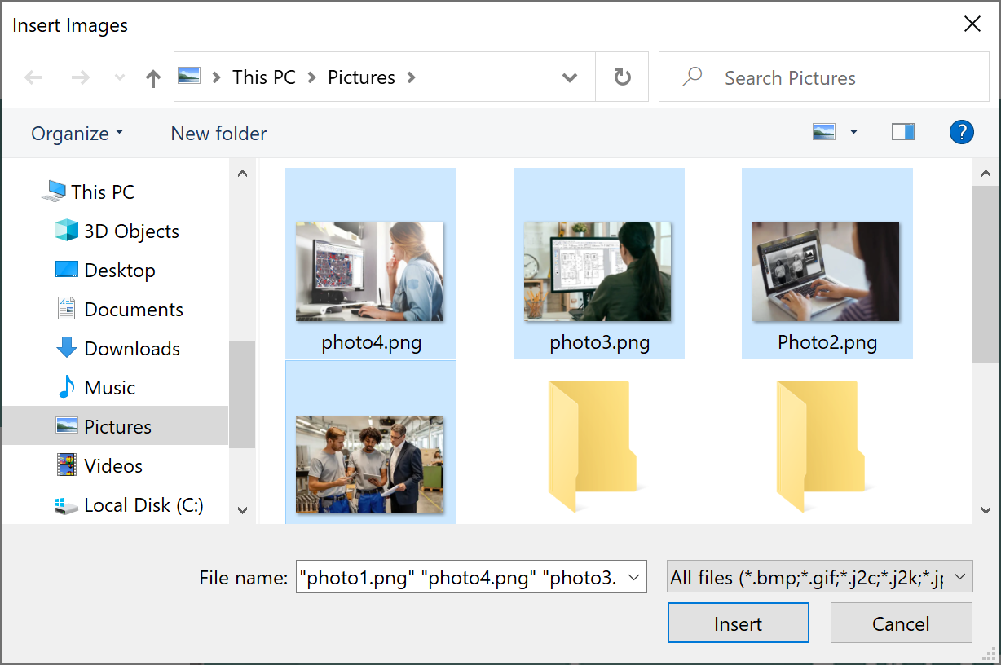
Task: Click the Refresh button in address bar
Action: (x=622, y=77)
